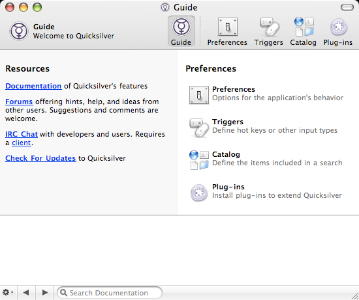
Task: Go forward with the right arrow button
Action: [x=45, y=292]
